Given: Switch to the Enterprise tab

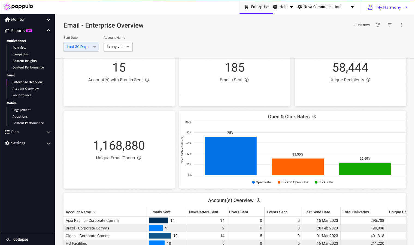Looking at the screenshot, I should [x=256, y=7].
